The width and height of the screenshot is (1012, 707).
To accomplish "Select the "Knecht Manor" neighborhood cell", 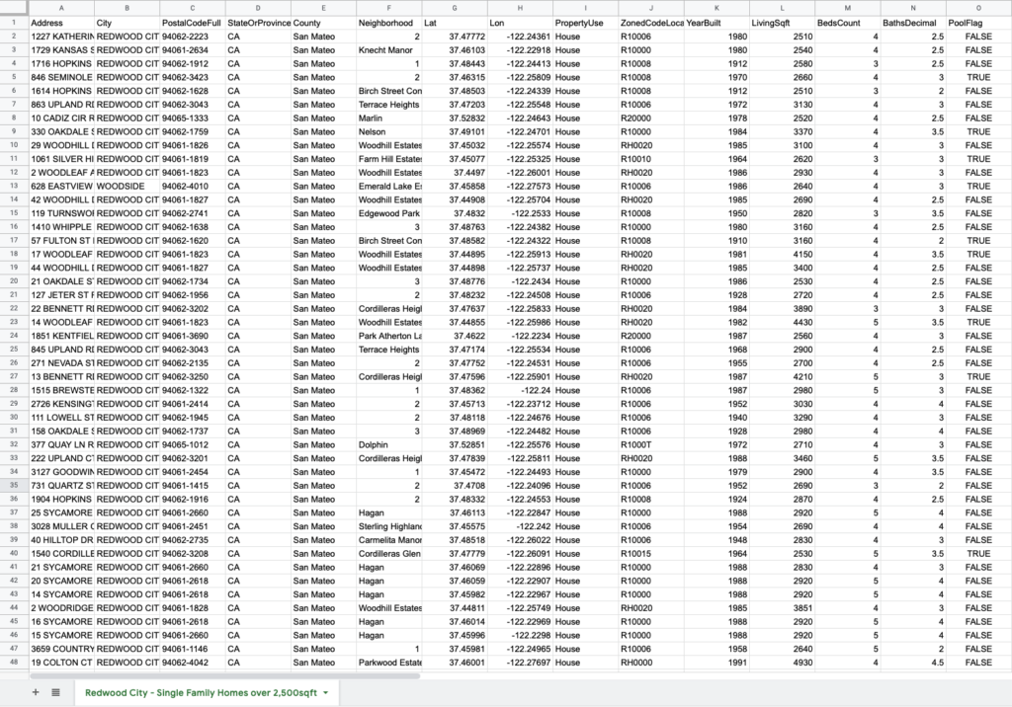I will [x=389, y=49].
